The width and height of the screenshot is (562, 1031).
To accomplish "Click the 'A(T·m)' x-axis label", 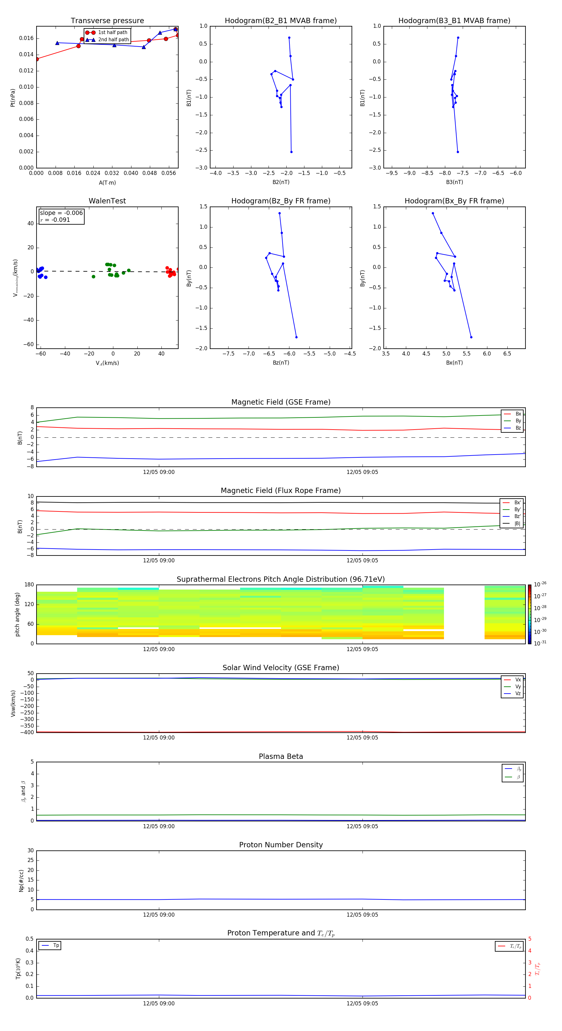I will coord(107,182).
